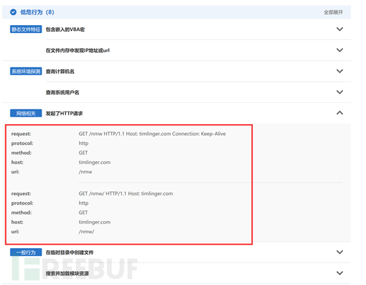Click the 发起了HTTP请求 row title

64,113
